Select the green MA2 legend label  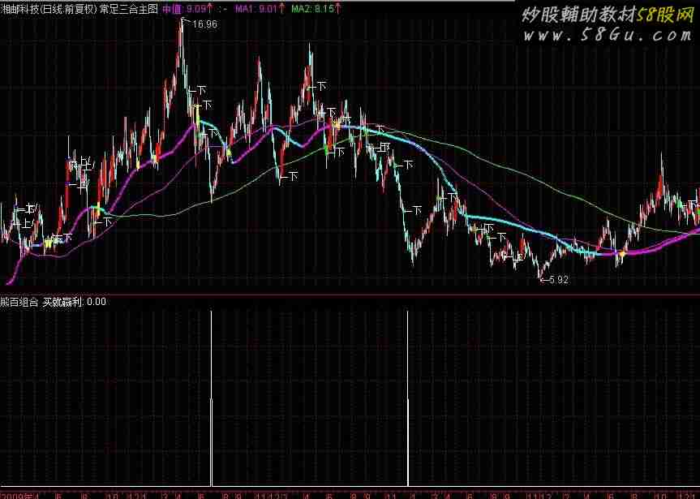pyautogui.click(x=302, y=8)
